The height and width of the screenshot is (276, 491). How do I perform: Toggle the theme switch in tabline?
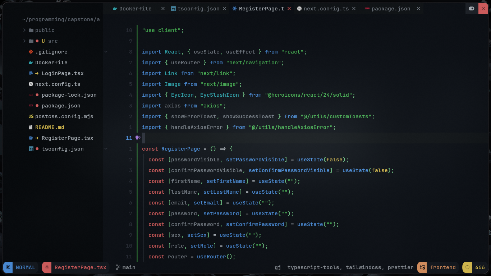coord(472,9)
